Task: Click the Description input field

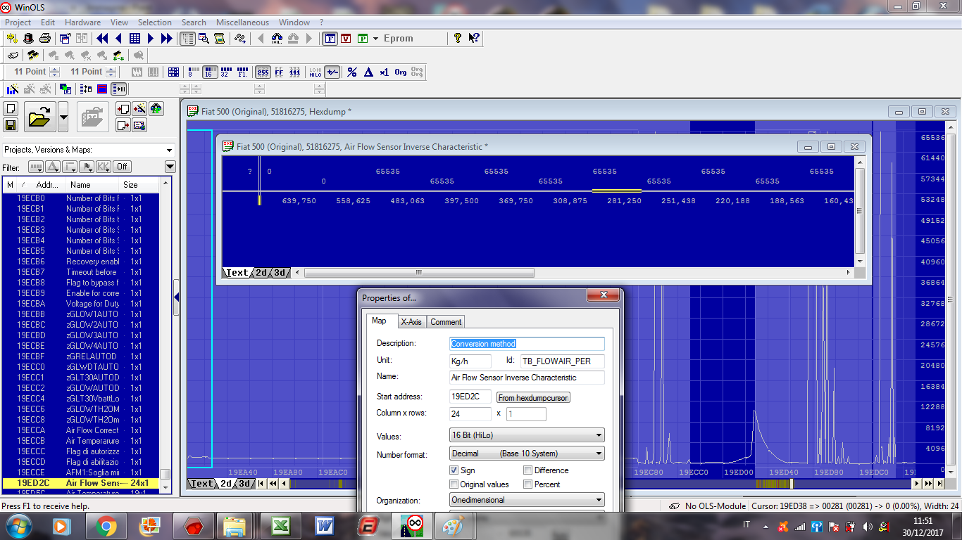Action: tap(527, 344)
